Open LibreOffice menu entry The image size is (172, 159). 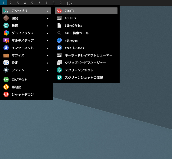coord(86,25)
